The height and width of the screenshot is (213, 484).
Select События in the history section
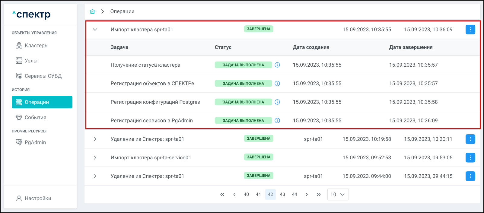(35, 117)
